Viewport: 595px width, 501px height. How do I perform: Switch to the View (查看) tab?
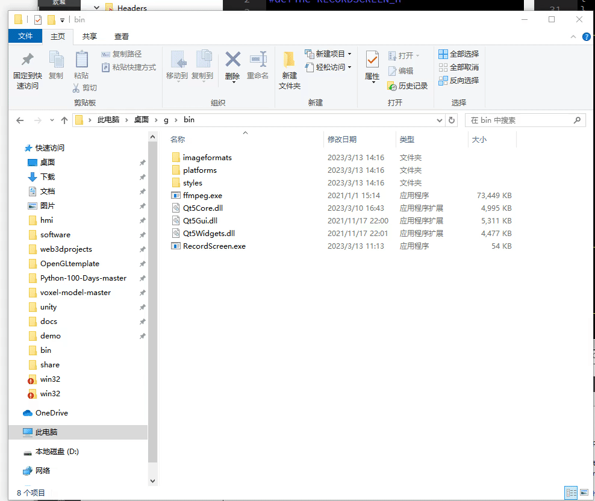[x=122, y=37]
